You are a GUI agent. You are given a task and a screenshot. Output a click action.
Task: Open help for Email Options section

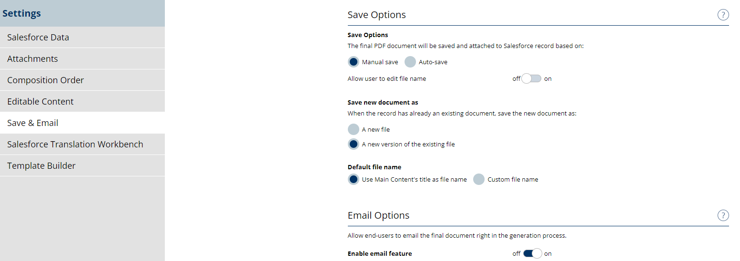723,215
